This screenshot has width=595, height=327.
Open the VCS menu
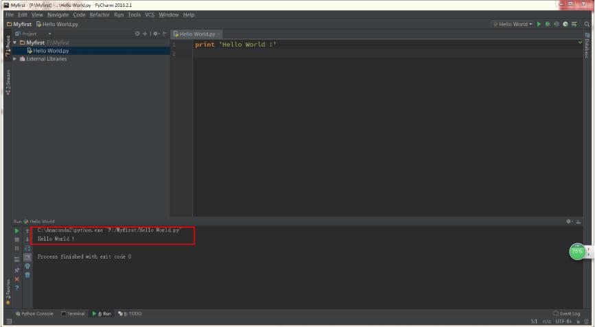click(150, 14)
